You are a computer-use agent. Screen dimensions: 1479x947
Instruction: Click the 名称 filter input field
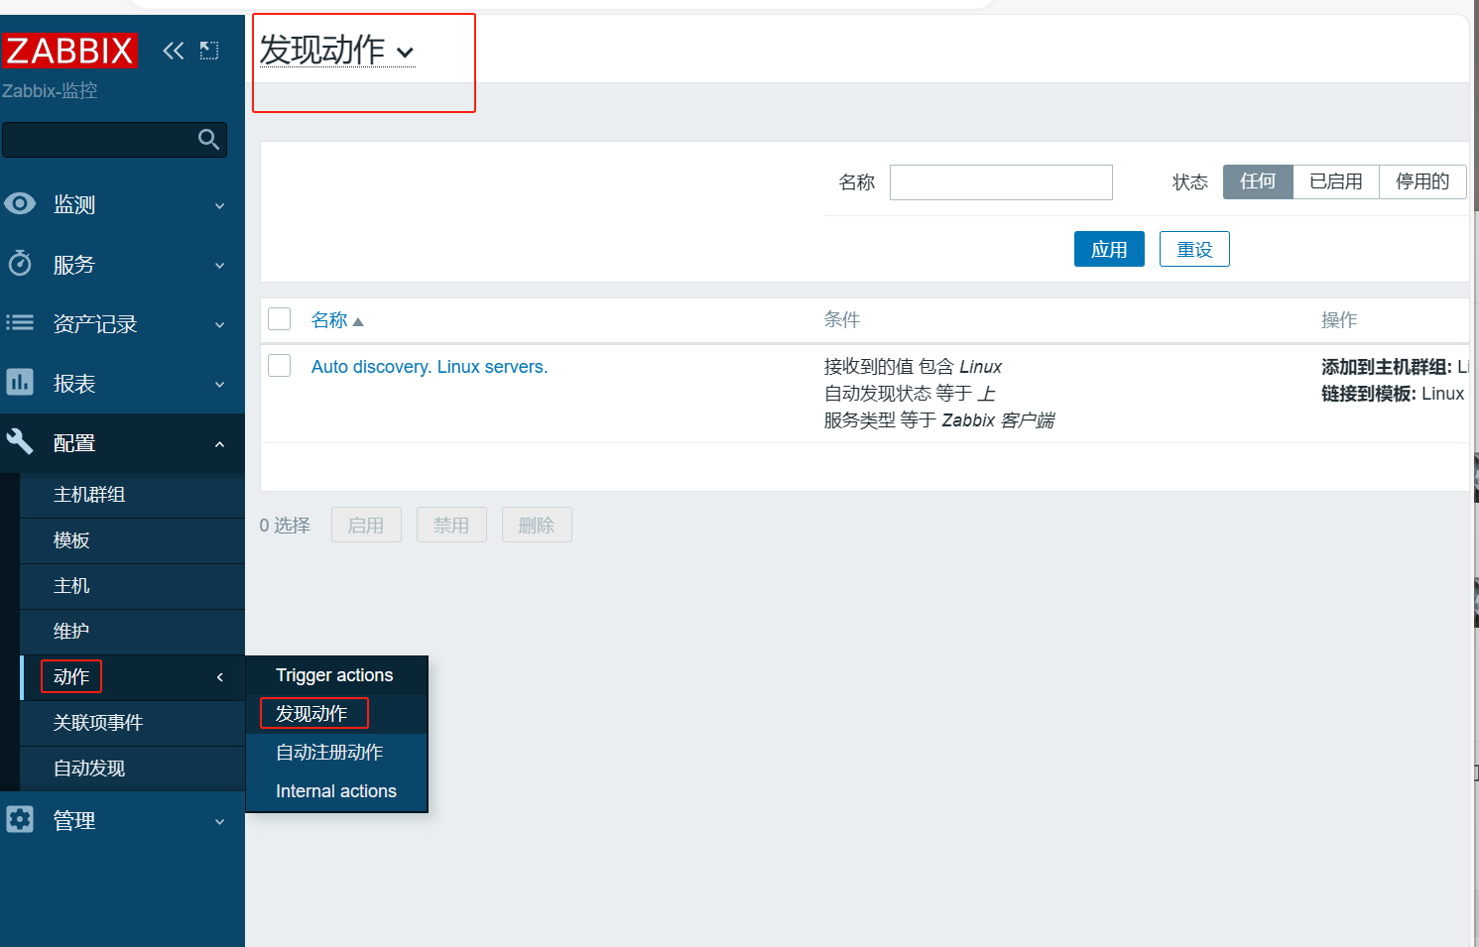(1001, 182)
